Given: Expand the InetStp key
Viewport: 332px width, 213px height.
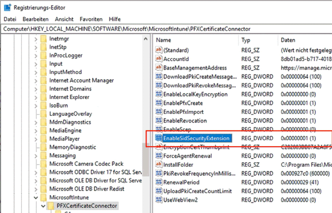Looking at the screenshot, I should (36, 48).
